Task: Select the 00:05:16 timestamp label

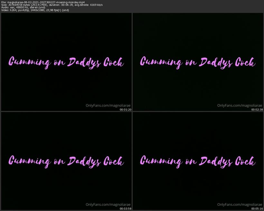Action: 257,209
